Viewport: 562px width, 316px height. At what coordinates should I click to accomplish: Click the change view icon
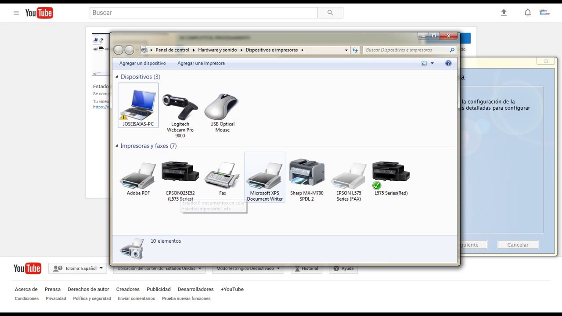(x=424, y=63)
